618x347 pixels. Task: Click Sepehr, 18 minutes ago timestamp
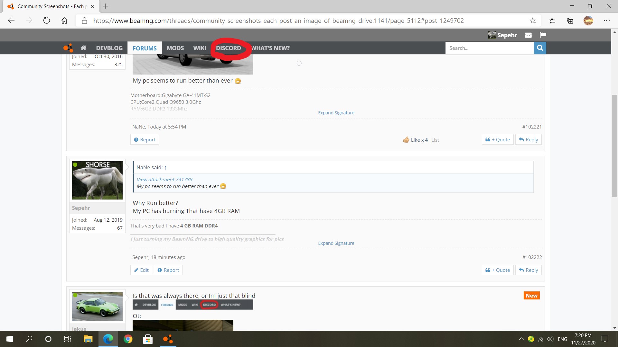pos(159,257)
